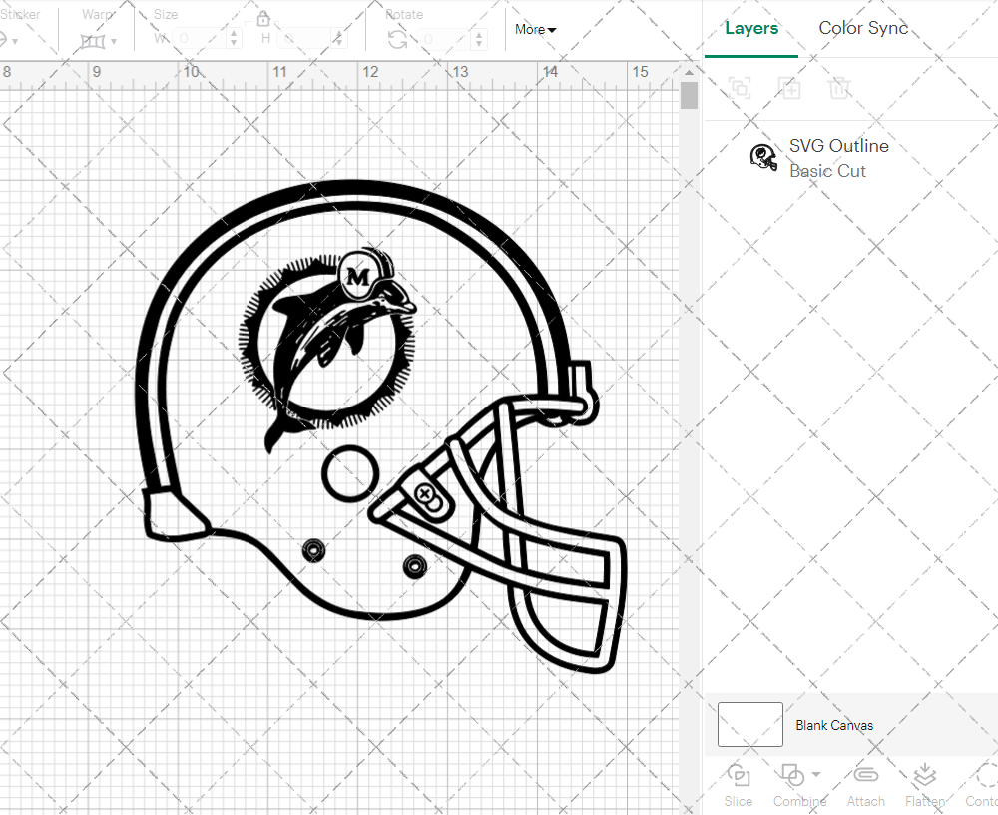Click the Rotate icon

[398, 40]
